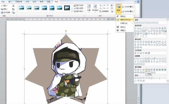Open the 图片边框 picture border dropdown

(79, 5)
